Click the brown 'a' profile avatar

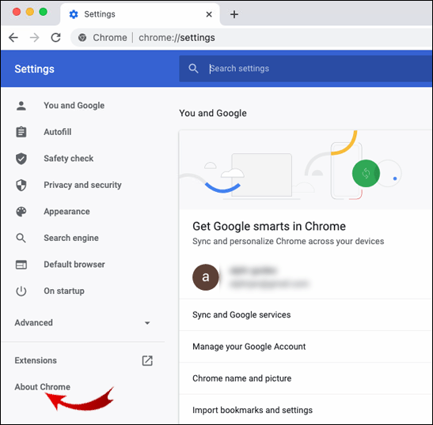[x=206, y=277]
